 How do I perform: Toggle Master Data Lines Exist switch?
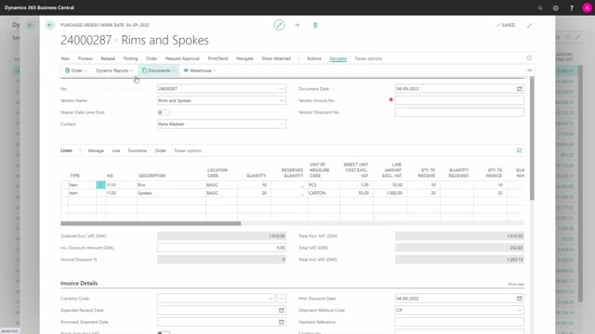[164, 112]
